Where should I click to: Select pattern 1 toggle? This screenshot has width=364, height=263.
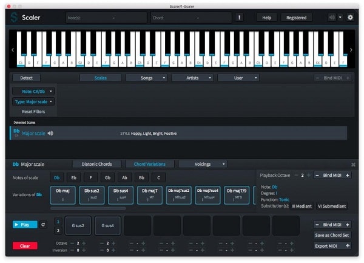(58, 222)
